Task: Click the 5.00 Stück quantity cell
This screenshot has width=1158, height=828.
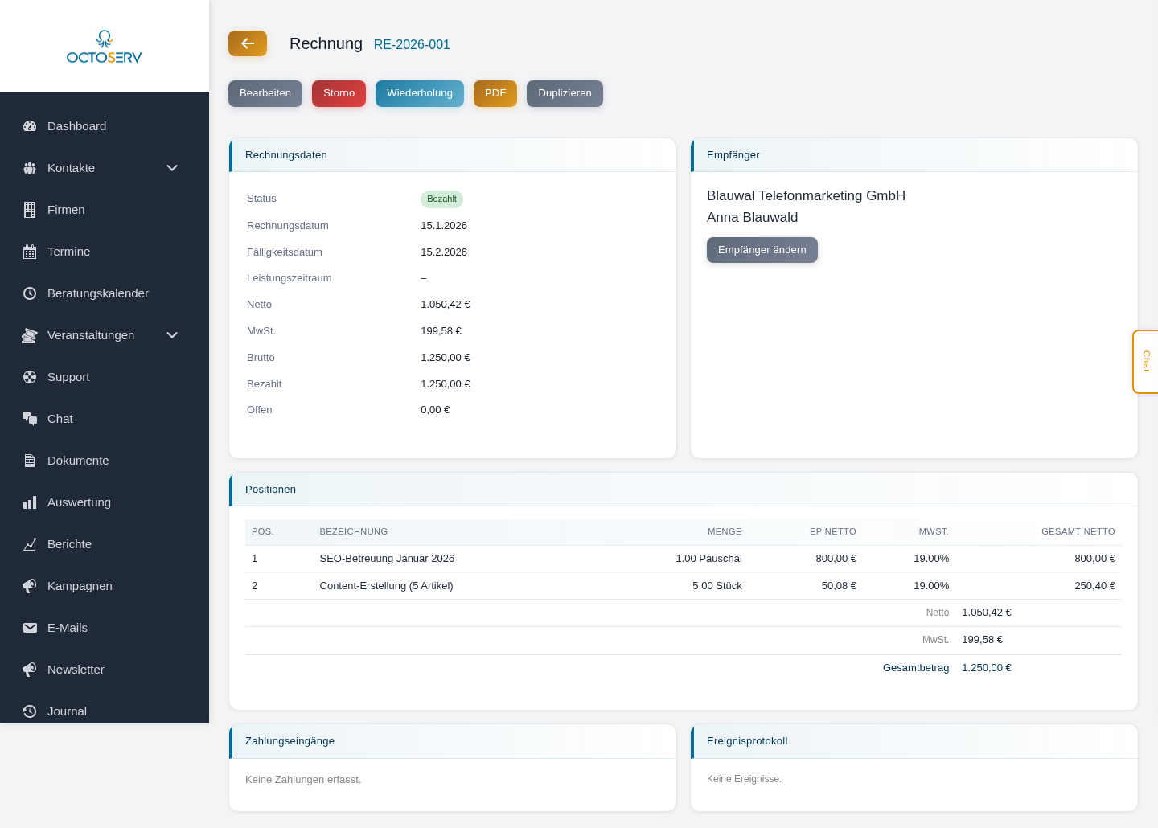Action: (x=717, y=586)
